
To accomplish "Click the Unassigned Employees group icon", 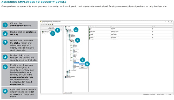I will (x=65, y=76).
